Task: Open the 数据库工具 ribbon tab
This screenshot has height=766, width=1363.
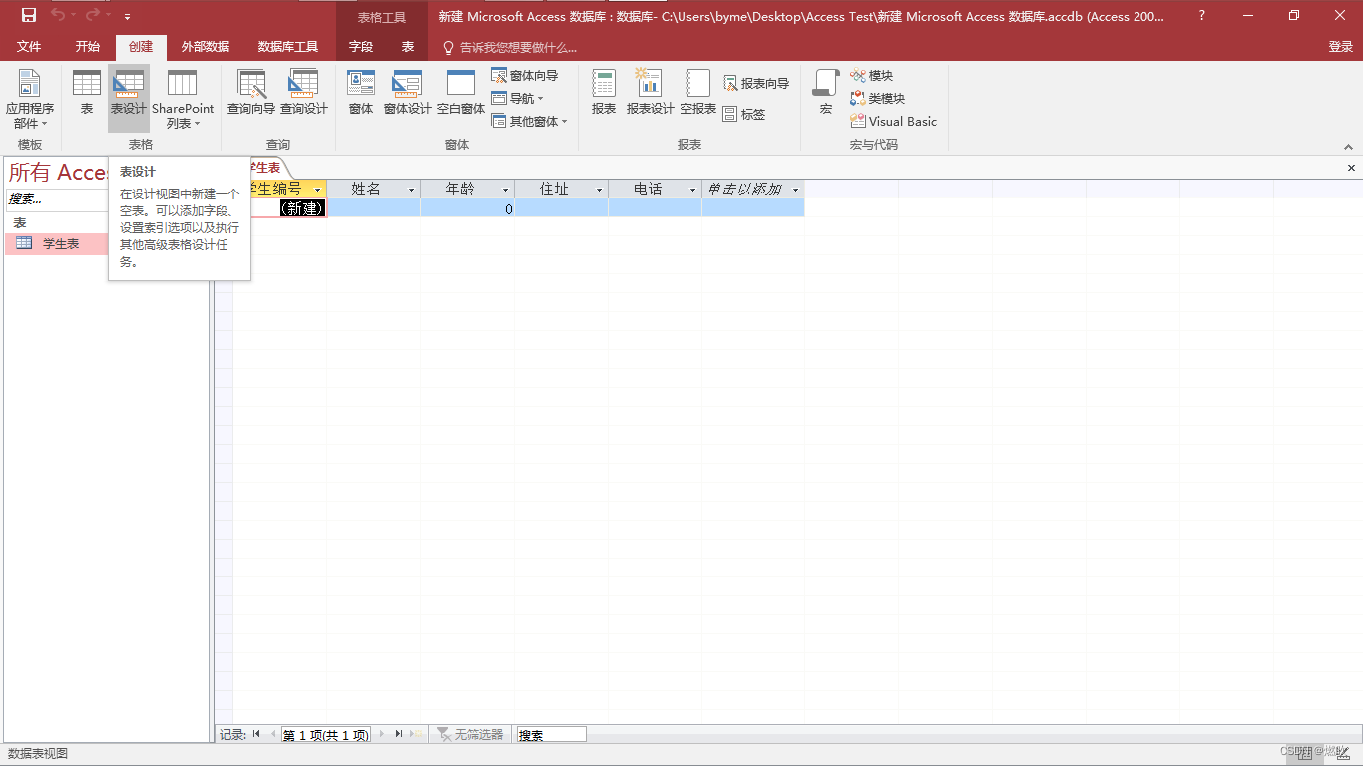Action: click(288, 47)
